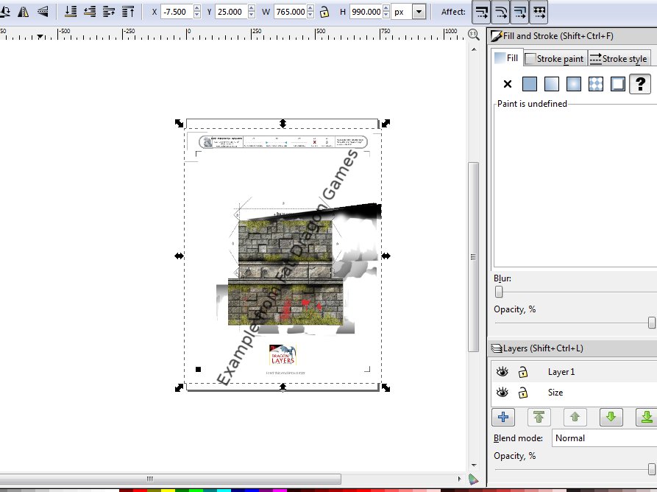This screenshot has width=657, height=492.
Task: Switch to the Stroke paint tab
Action: click(555, 59)
